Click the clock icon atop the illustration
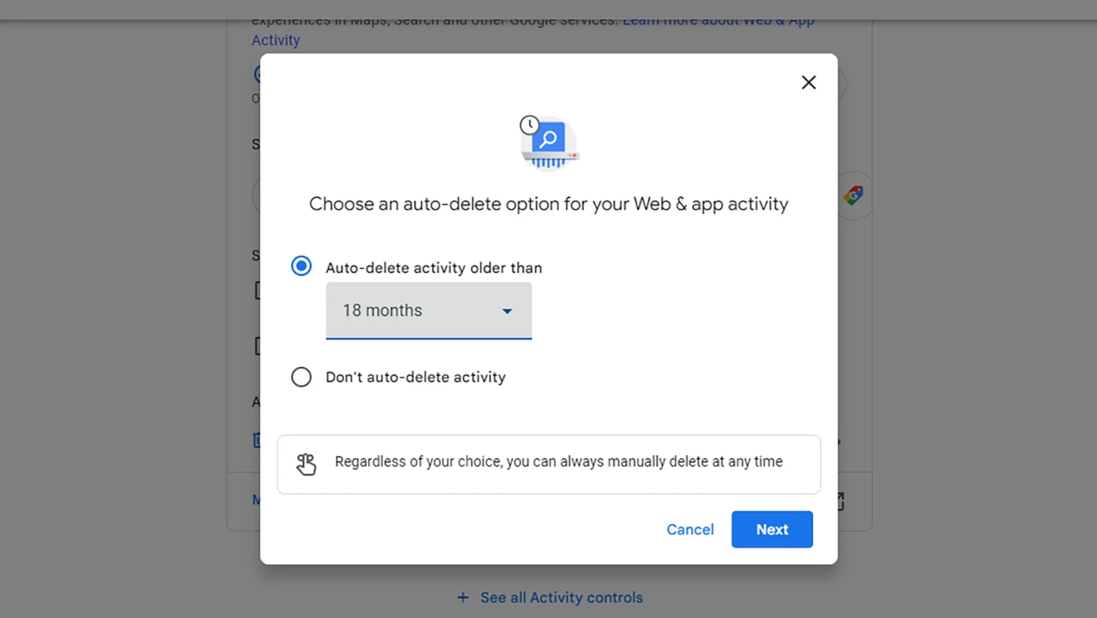 [x=529, y=125]
